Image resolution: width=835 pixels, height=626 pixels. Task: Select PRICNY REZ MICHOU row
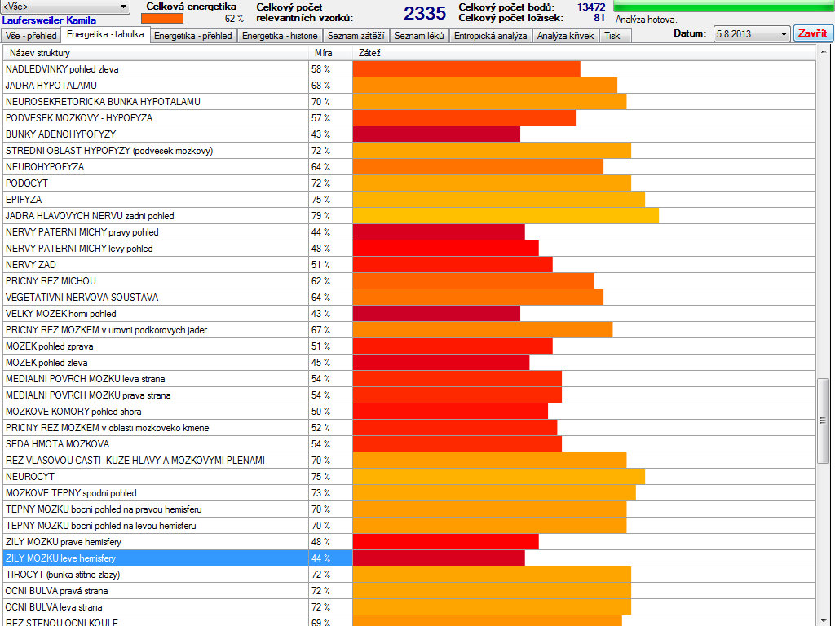tap(409, 281)
